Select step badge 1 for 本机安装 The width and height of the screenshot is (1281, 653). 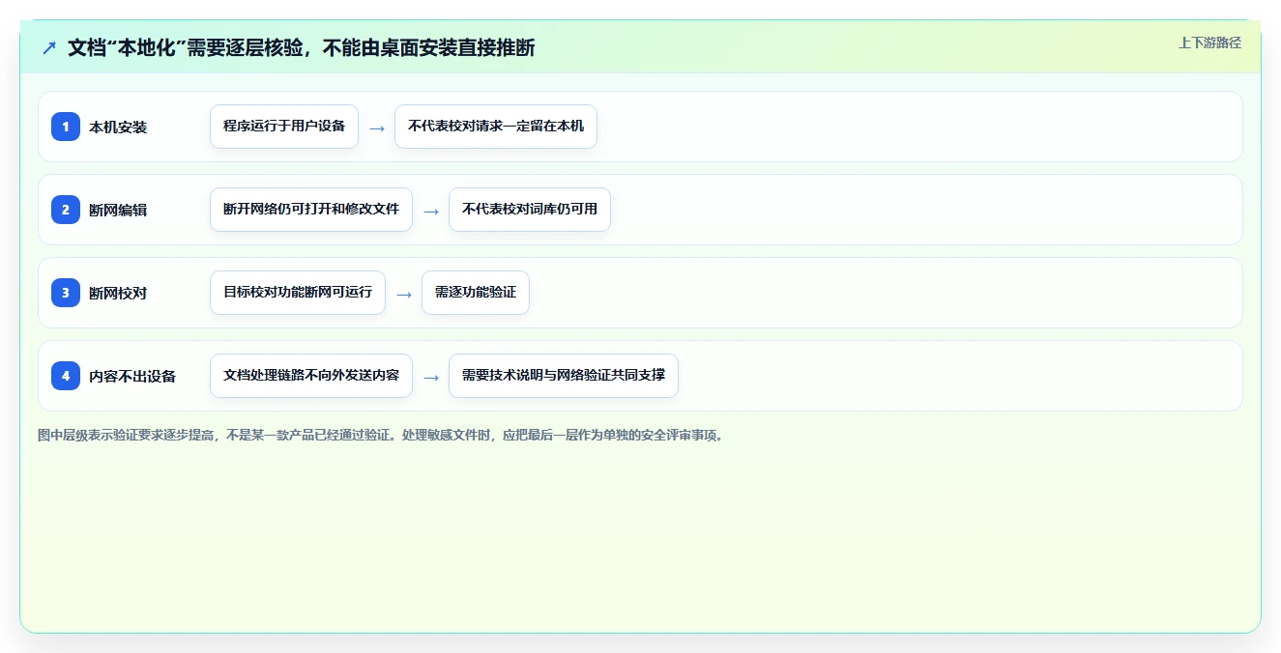pos(66,127)
